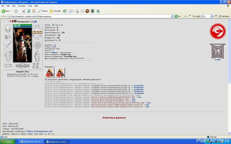Viewport: 231px width, 144px height.
Task: Click the red clan emblem image
Action: pos(218,31)
